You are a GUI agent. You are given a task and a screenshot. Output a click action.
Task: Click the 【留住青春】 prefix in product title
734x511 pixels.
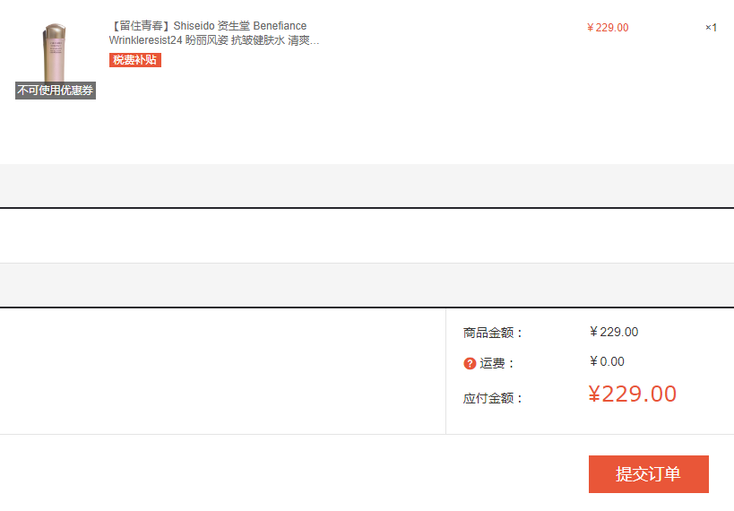[141, 26]
